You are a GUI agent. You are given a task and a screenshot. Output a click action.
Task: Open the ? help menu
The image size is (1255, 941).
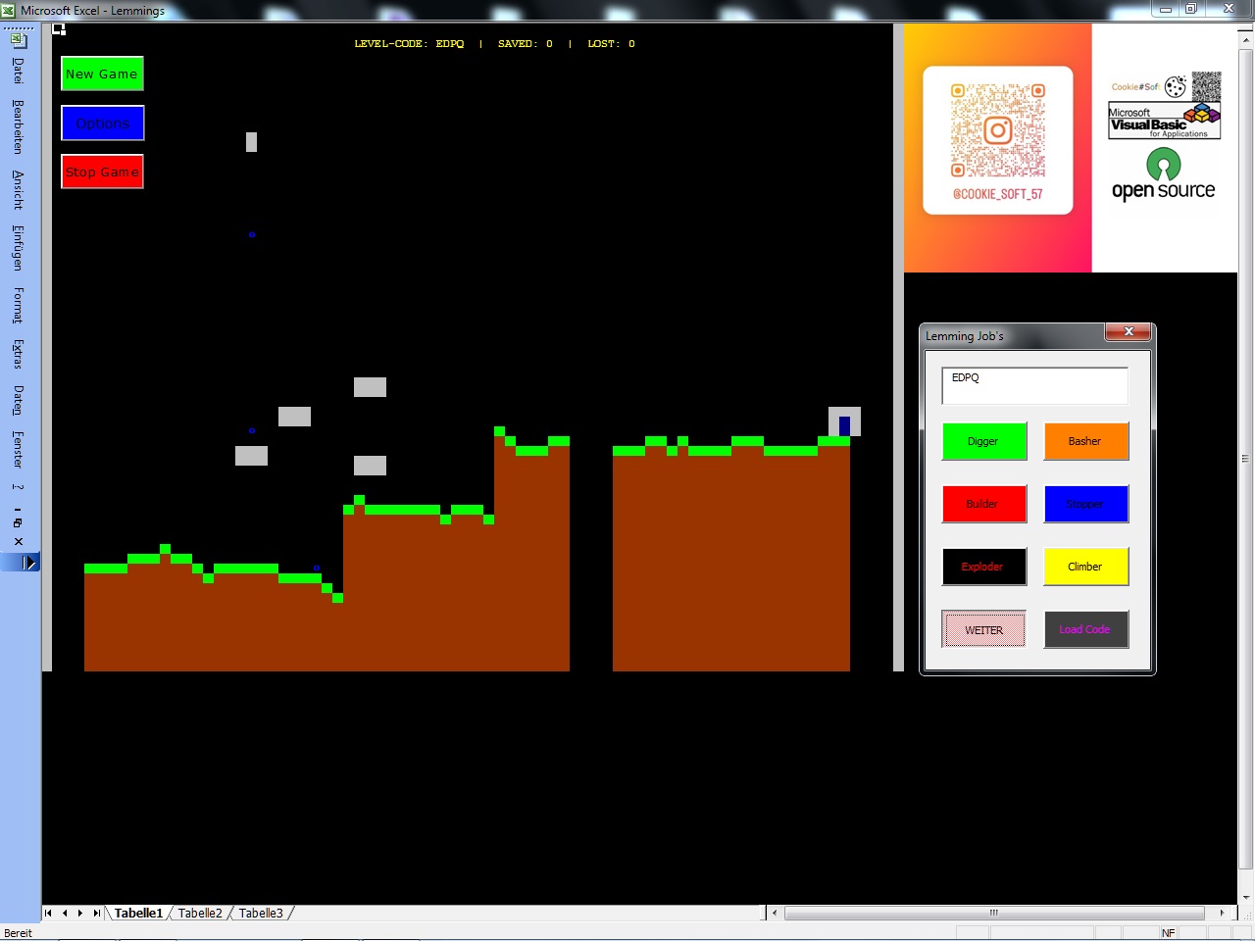pyautogui.click(x=18, y=486)
